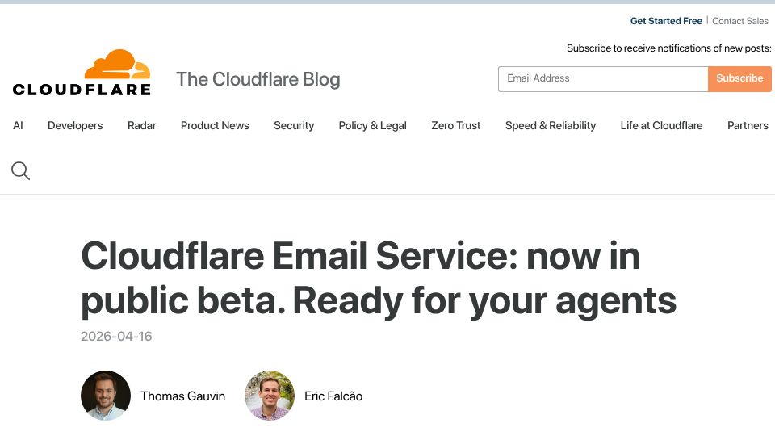
Task: Open the Partners category
Action: pyautogui.click(x=748, y=126)
